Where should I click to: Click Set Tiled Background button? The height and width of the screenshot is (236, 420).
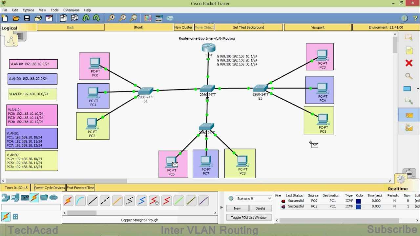click(248, 28)
